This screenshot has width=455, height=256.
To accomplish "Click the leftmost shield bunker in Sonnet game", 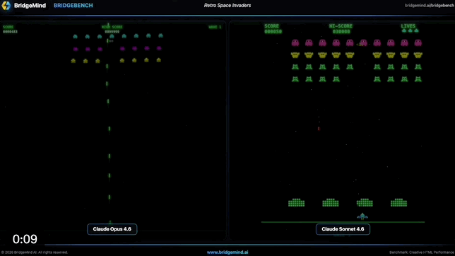I will pyautogui.click(x=296, y=202).
